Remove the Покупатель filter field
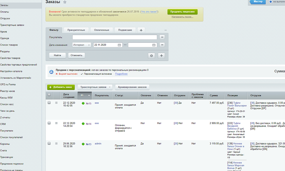 162,37
